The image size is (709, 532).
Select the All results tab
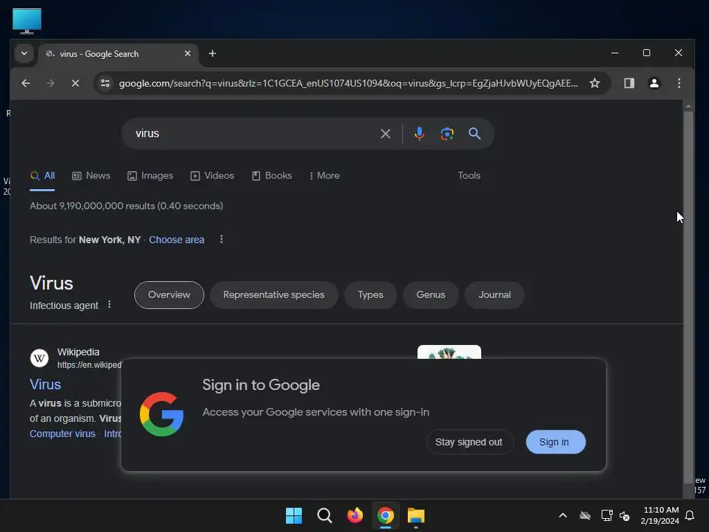click(42, 175)
